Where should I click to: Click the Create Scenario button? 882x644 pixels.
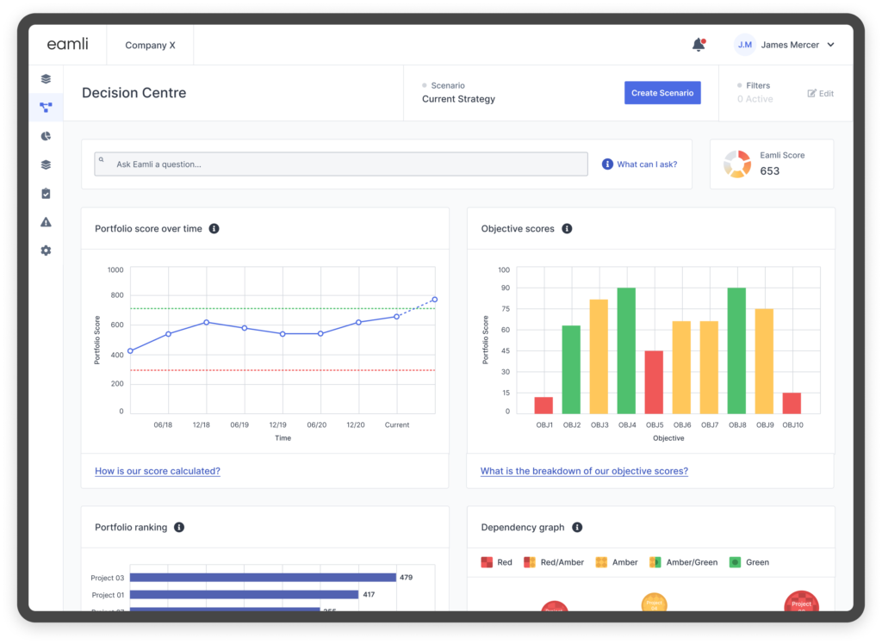(x=661, y=93)
